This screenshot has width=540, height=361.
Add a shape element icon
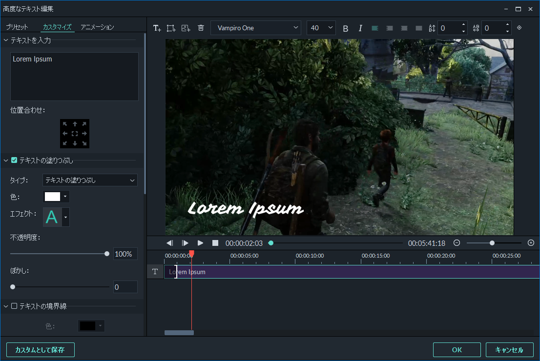[x=171, y=28]
